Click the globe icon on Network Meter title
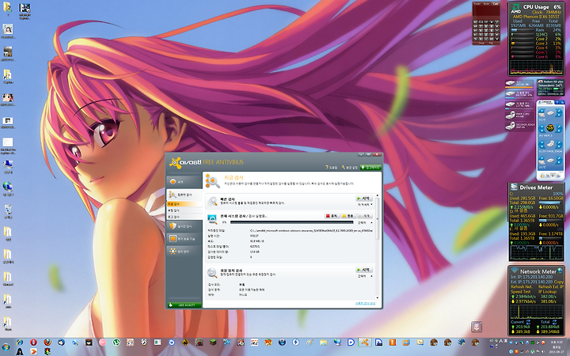 click(560, 271)
